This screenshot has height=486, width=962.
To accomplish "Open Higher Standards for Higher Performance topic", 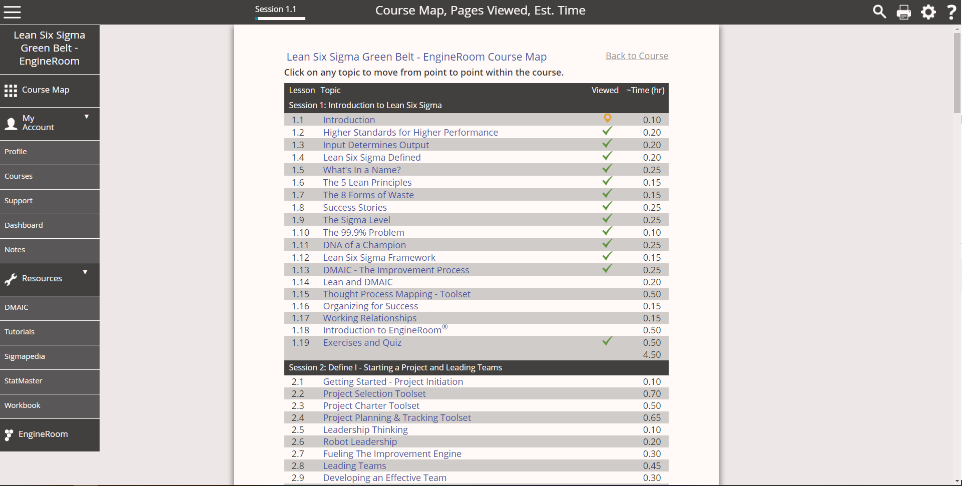I will point(410,133).
